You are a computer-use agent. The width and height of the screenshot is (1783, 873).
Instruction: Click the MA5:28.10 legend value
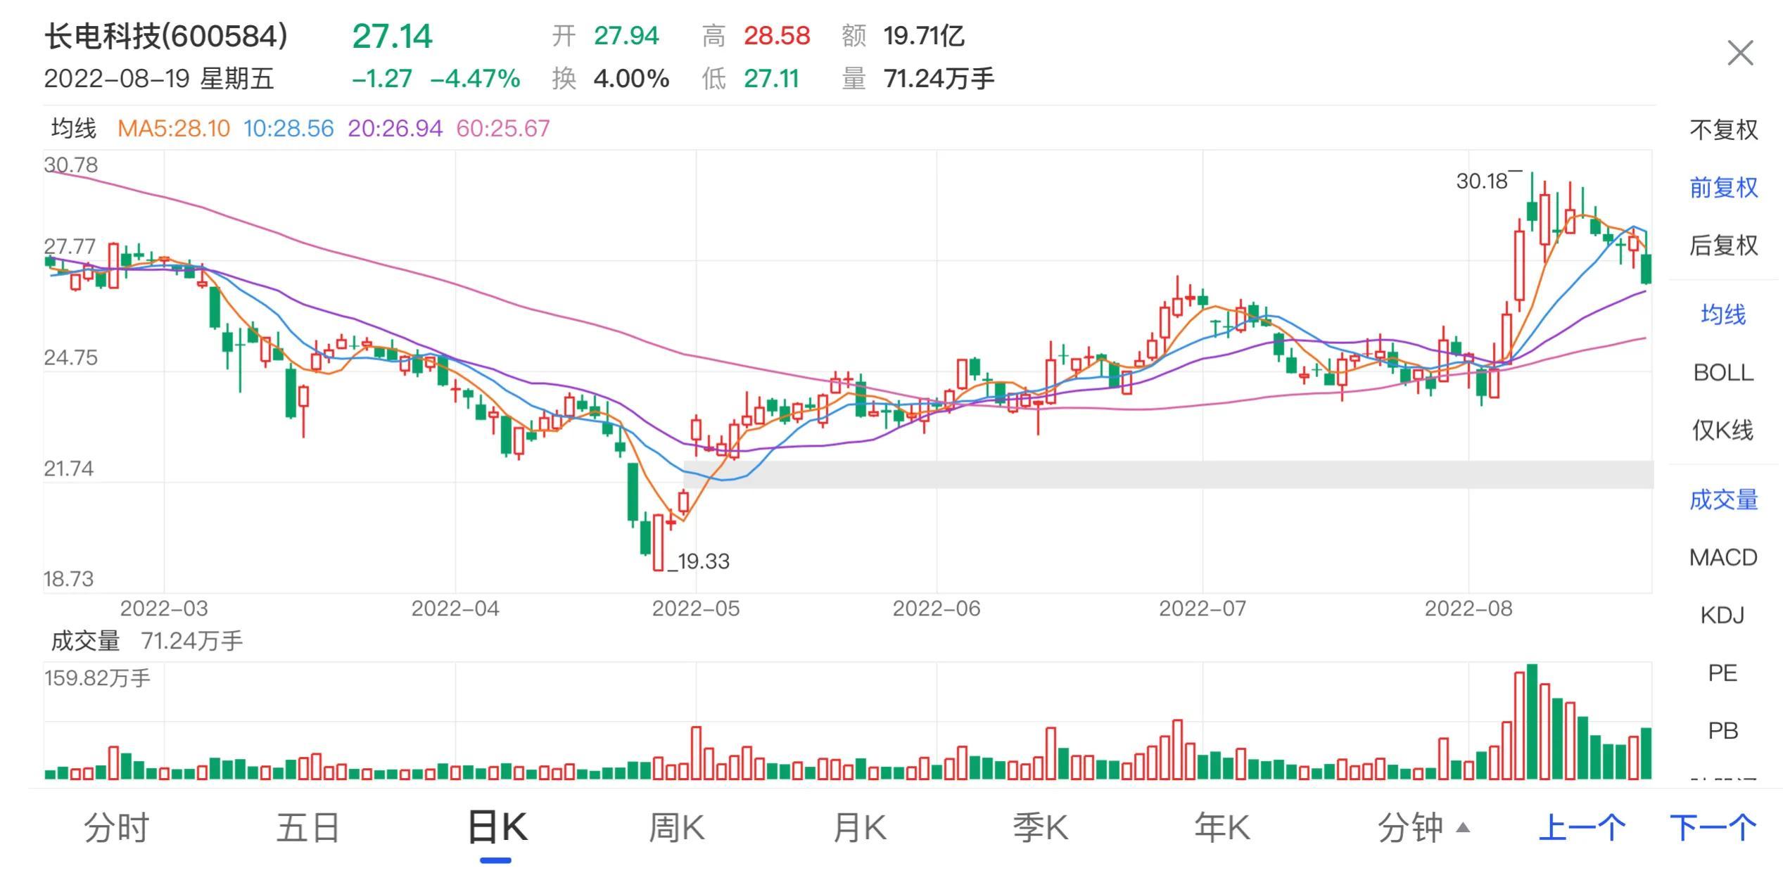coord(174,129)
